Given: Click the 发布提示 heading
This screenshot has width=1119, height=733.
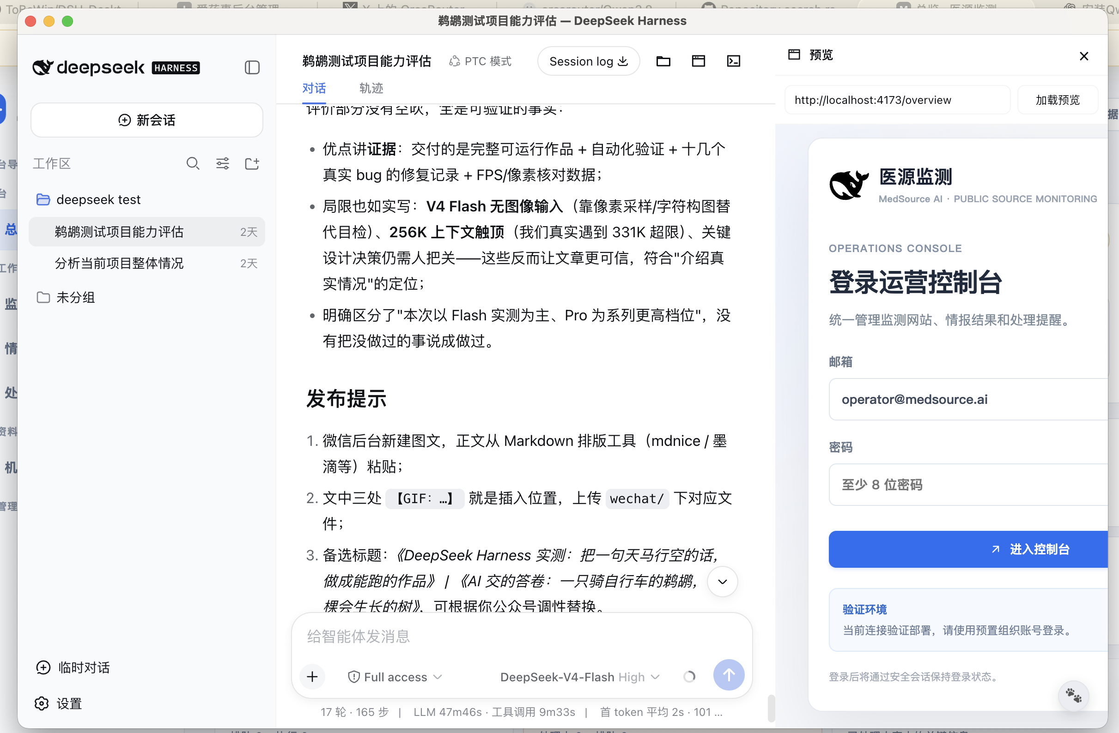Looking at the screenshot, I should 346,399.
